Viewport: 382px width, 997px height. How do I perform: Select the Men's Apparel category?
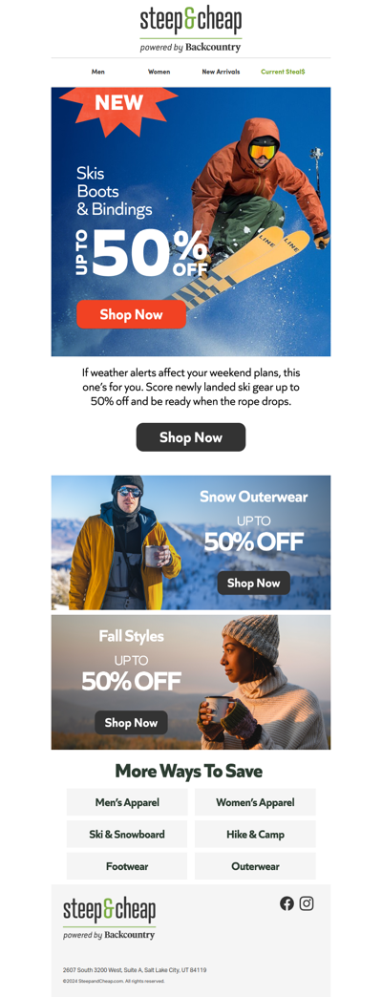pyautogui.click(x=127, y=802)
